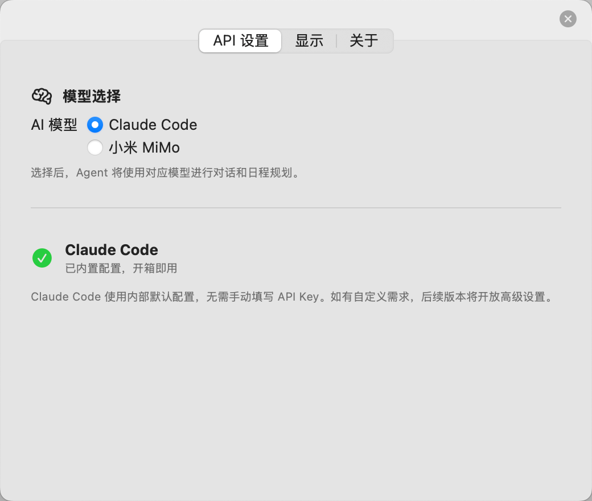Close the settings window
This screenshot has width=592, height=501.
coord(568,19)
